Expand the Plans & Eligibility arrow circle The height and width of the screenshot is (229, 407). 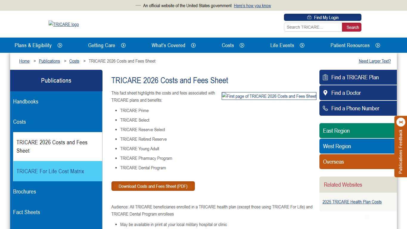(x=60, y=45)
